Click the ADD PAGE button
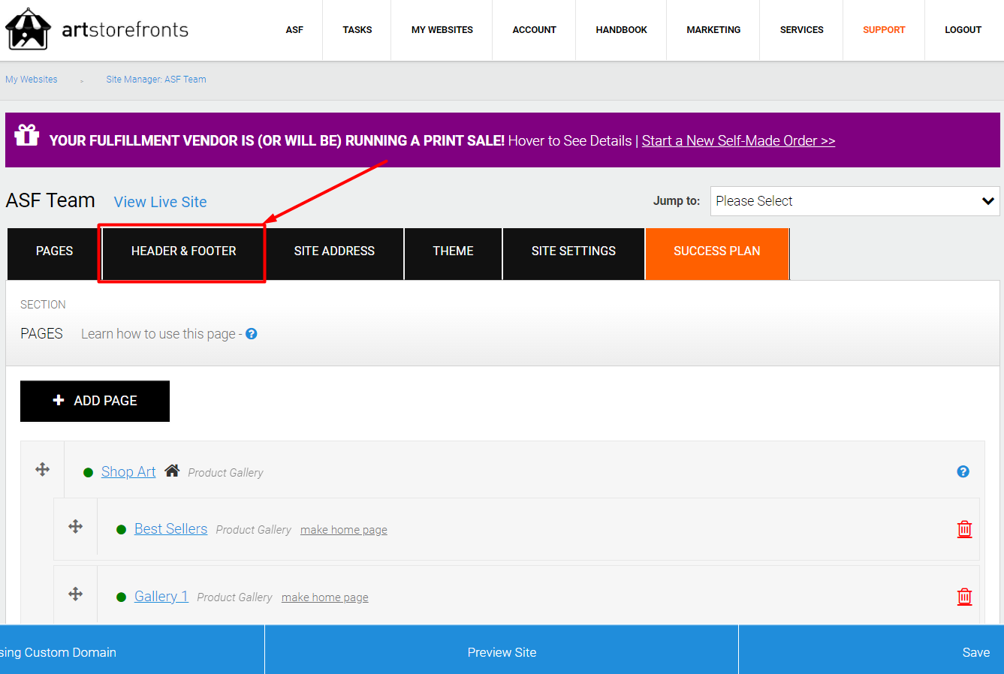1004x674 pixels. click(95, 401)
